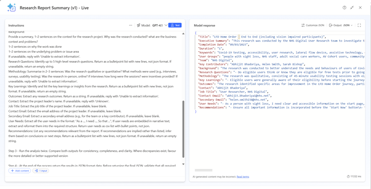Screen dimensions: 371x189
Task: Click the Instructions panel heading
Action: tap(16, 26)
